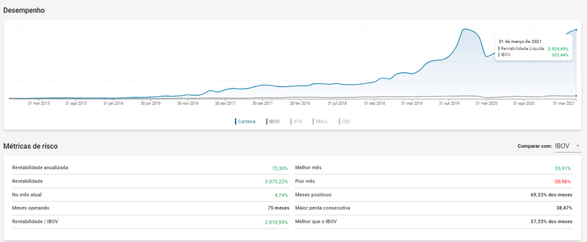Select the Melhor mês value 55,91%

(x=563, y=168)
